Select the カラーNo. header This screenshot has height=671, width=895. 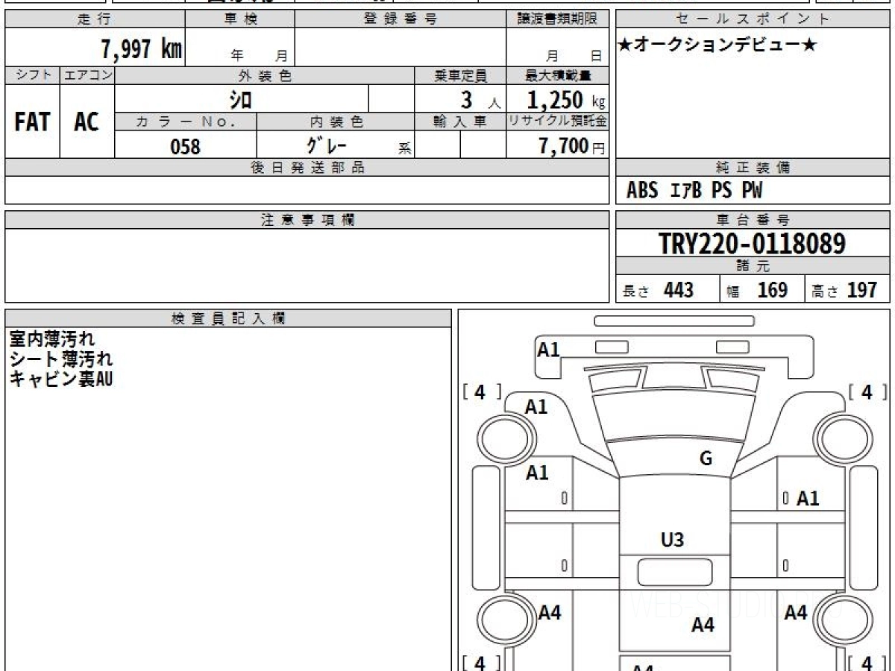click(186, 122)
